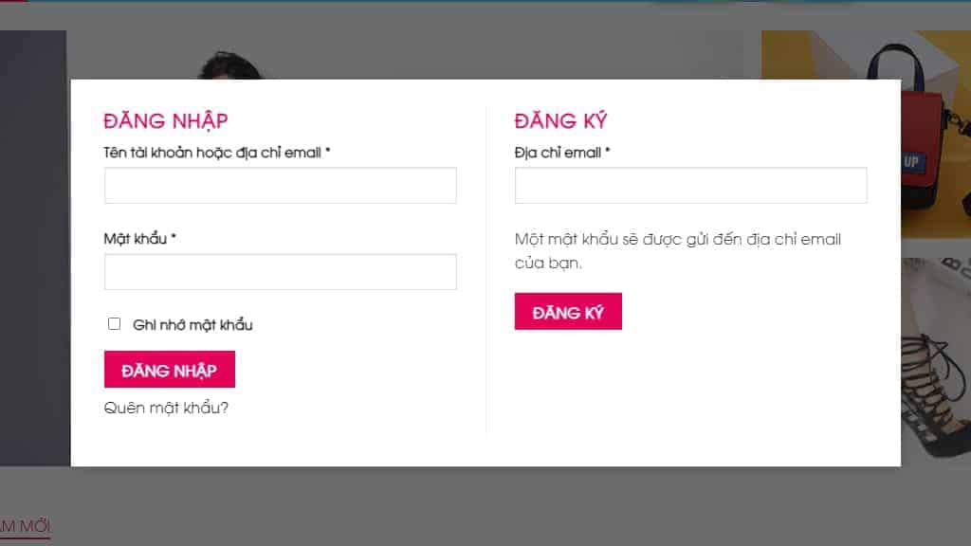Click the 'Tên tài khoản hoặc địa chỉ email' label
971x546 pixels.
pos(216,152)
